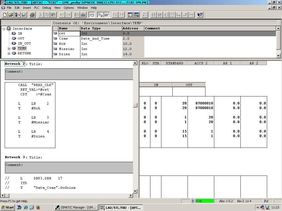Click the Network 2 comment box

tap(69, 74)
